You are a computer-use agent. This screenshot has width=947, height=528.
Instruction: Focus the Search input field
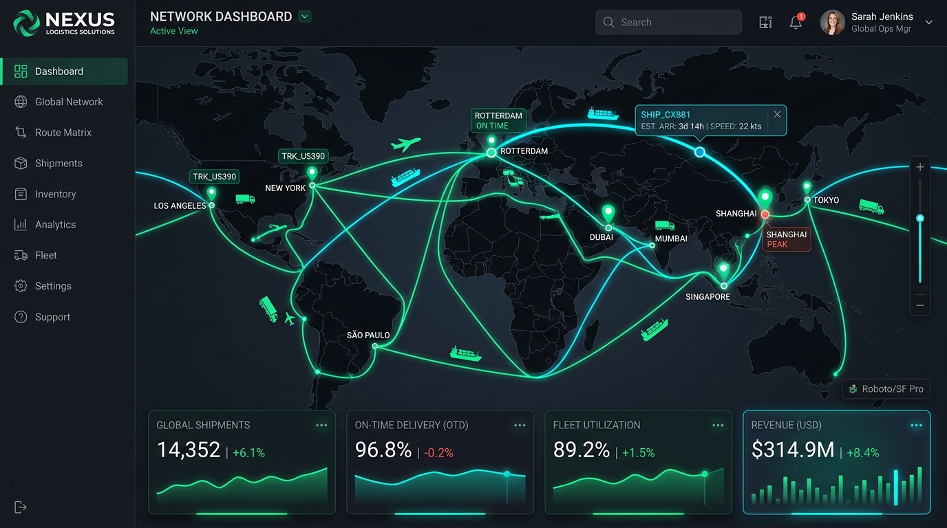tap(668, 22)
